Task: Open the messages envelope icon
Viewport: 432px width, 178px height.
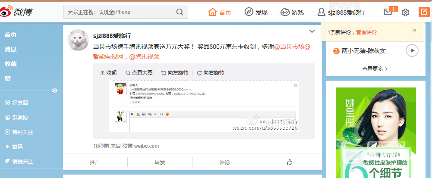Action: (x=388, y=12)
